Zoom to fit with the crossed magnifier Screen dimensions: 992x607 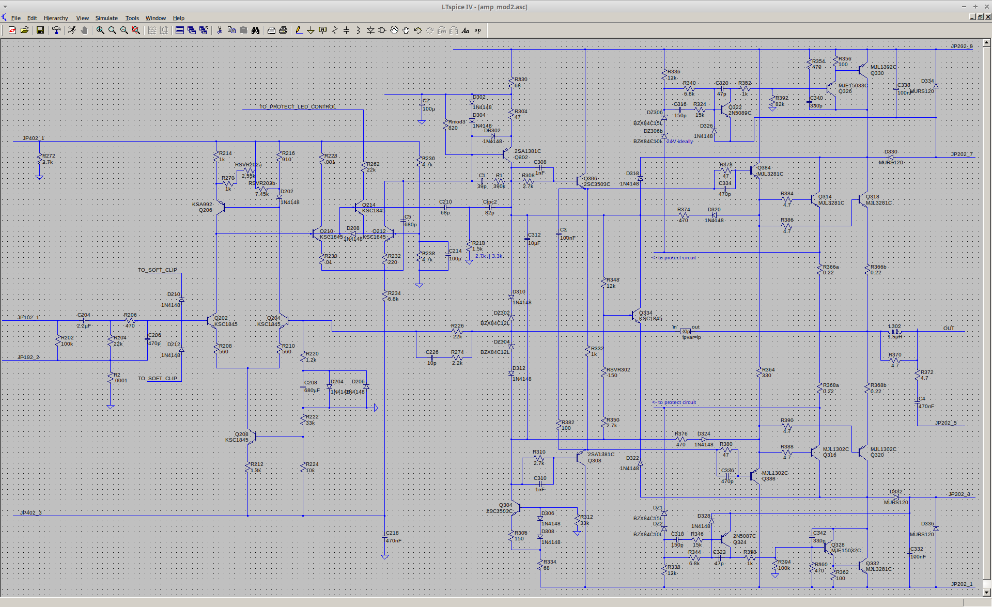pos(136,30)
